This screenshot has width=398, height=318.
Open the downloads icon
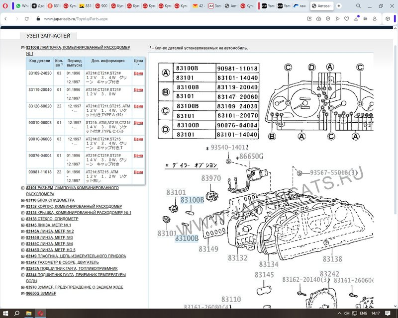click(x=356, y=18)
